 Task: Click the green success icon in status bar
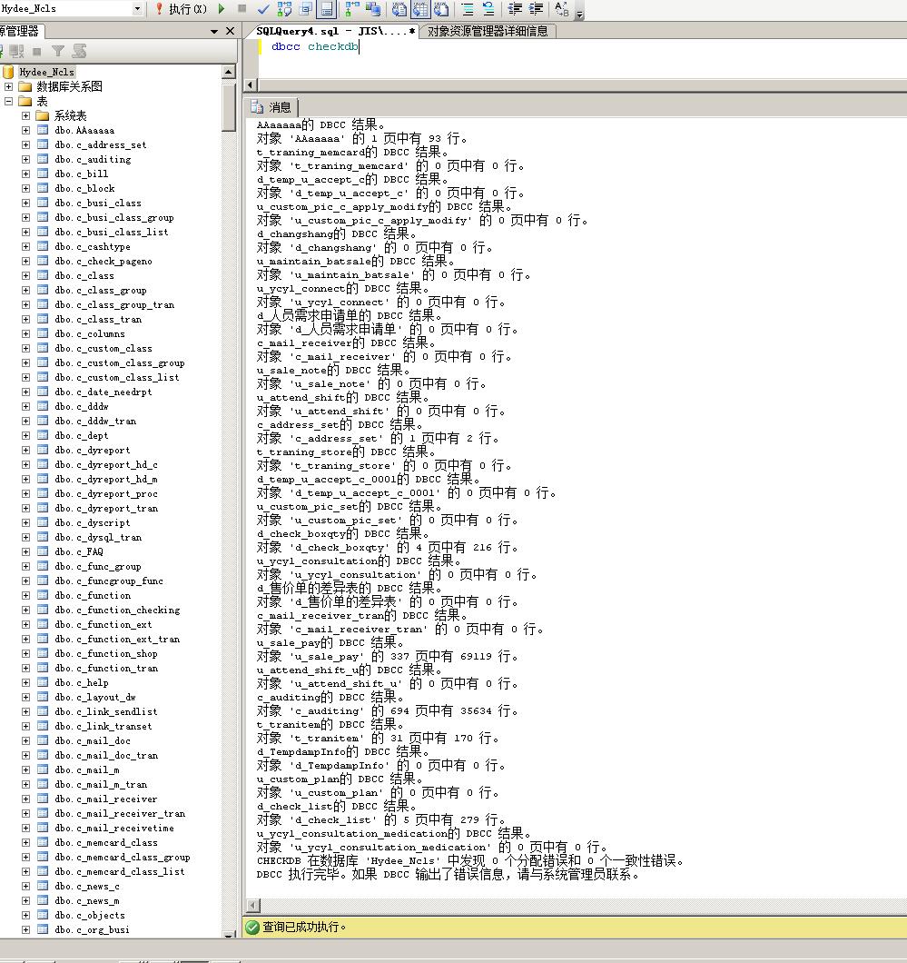[x=252, y=927]
